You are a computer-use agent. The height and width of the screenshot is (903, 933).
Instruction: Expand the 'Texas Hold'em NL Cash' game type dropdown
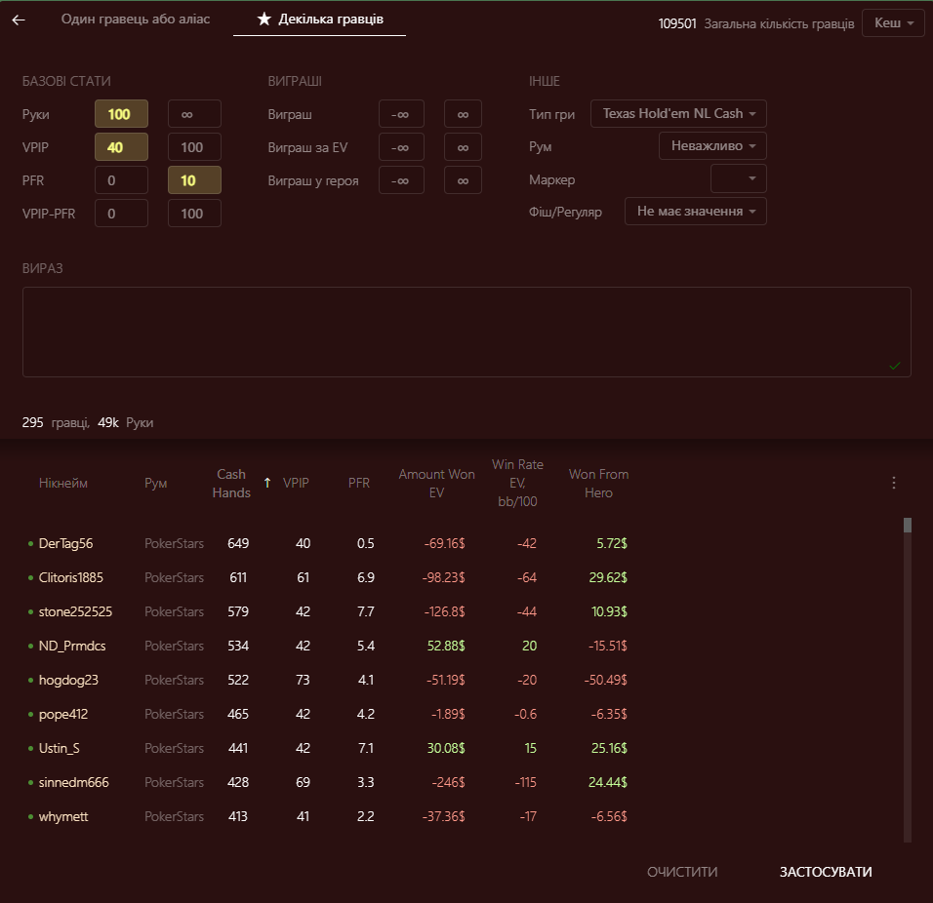[x=678, y=113]
